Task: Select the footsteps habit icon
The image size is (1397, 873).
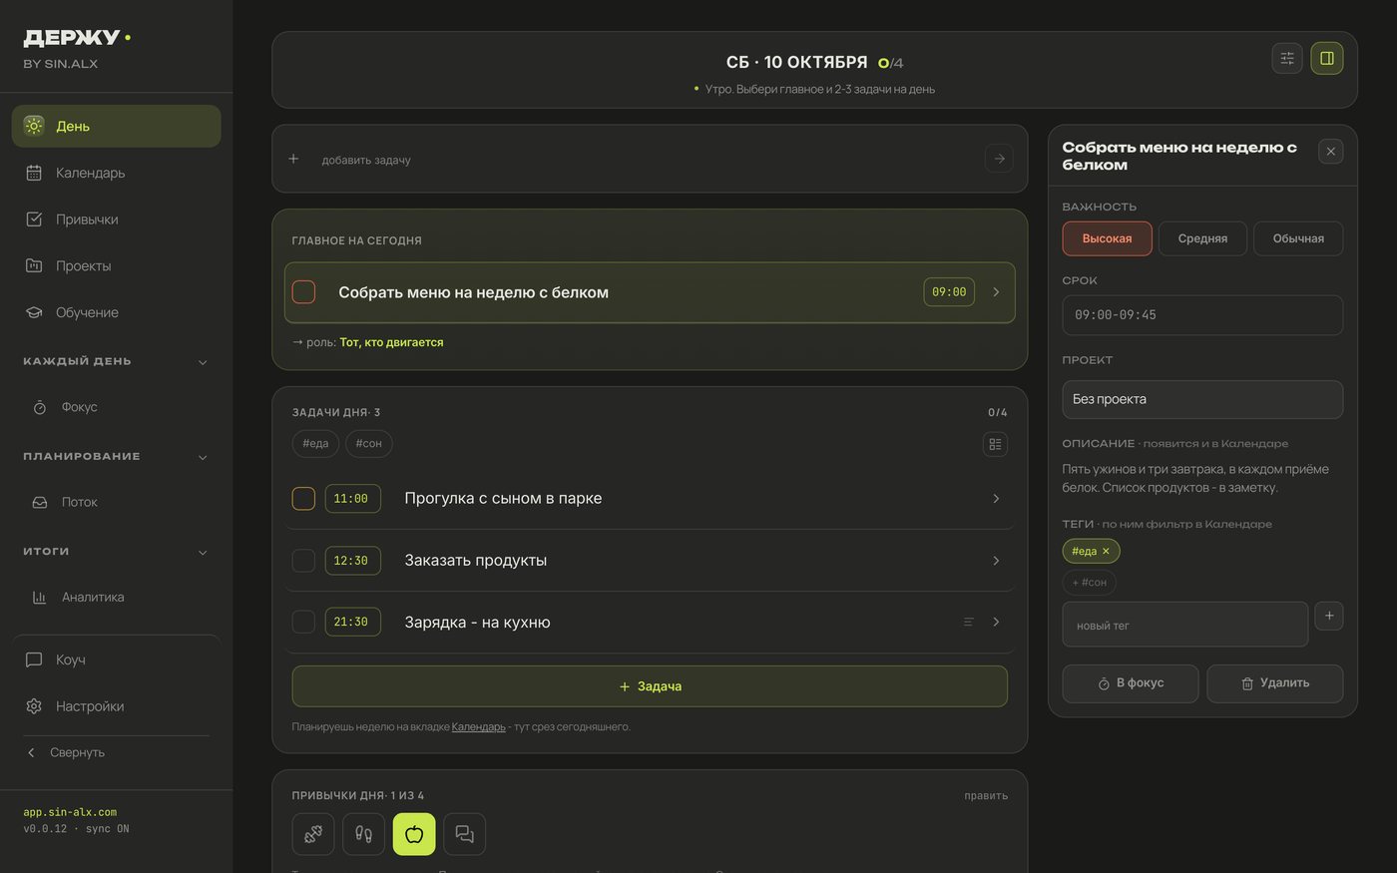Action: [363, 834]
